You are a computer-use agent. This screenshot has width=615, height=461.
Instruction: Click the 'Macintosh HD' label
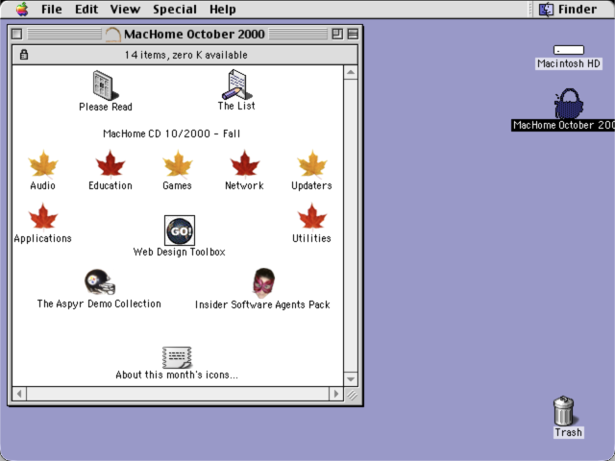click(569, 63)
